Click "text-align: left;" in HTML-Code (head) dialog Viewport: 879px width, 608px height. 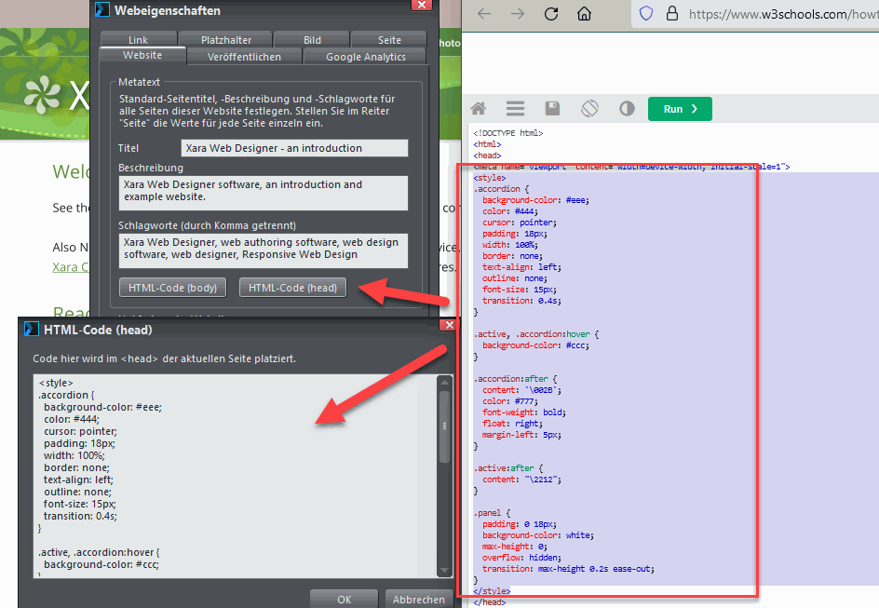click(78, 480)
